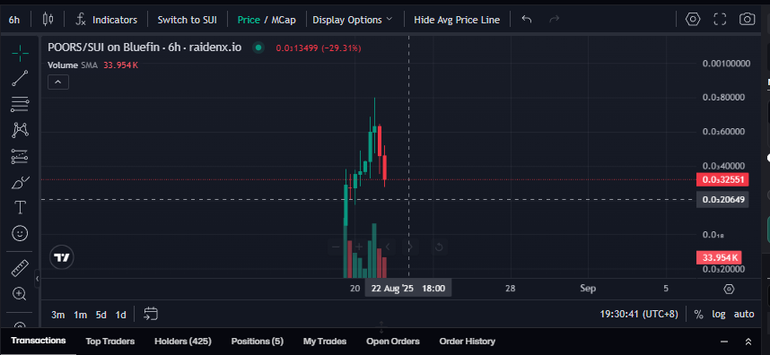This screenshot has width=770, height=355.
Task: Select the pattern drawing tool
Action: coord(20,130)
